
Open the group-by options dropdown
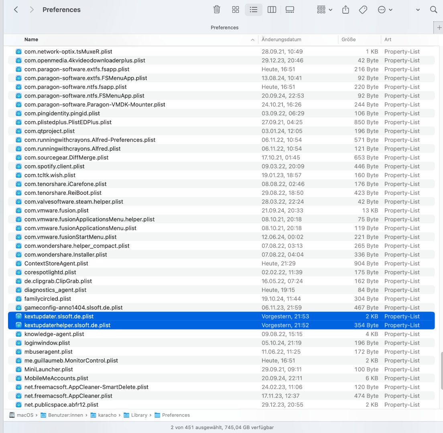[324, 10]
